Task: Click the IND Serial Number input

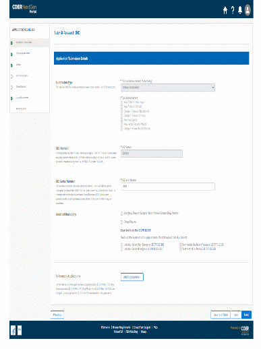Action: pyautogui.click(x=168, y=187)
